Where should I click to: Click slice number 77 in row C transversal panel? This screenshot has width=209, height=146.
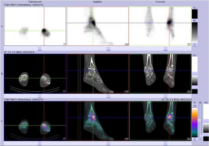tap(64, 139)
